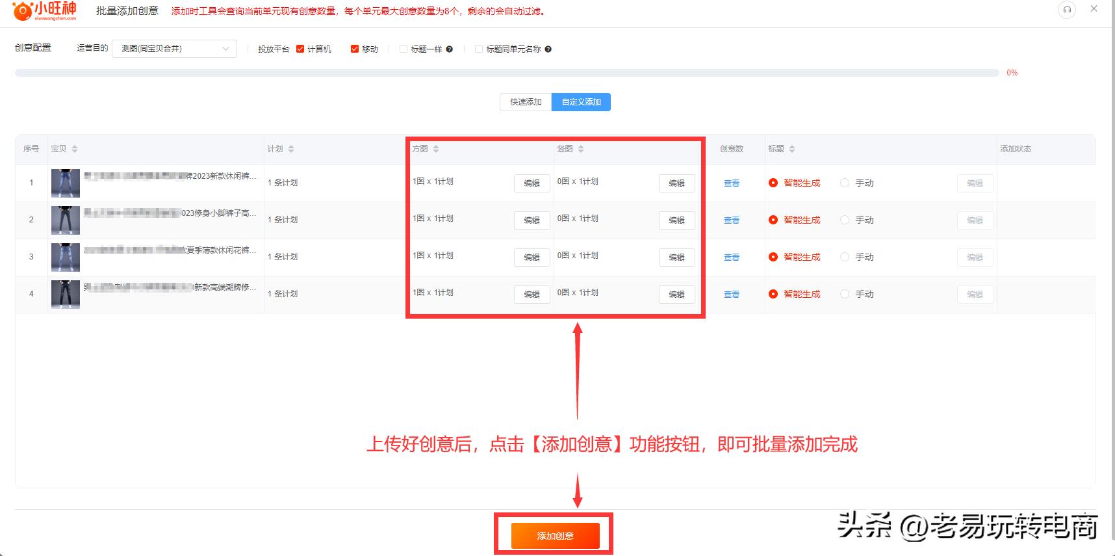Open the help icon next to 标题一样
The width and height of the screenshot is (1115, 556).
click(x=449, y=49)
